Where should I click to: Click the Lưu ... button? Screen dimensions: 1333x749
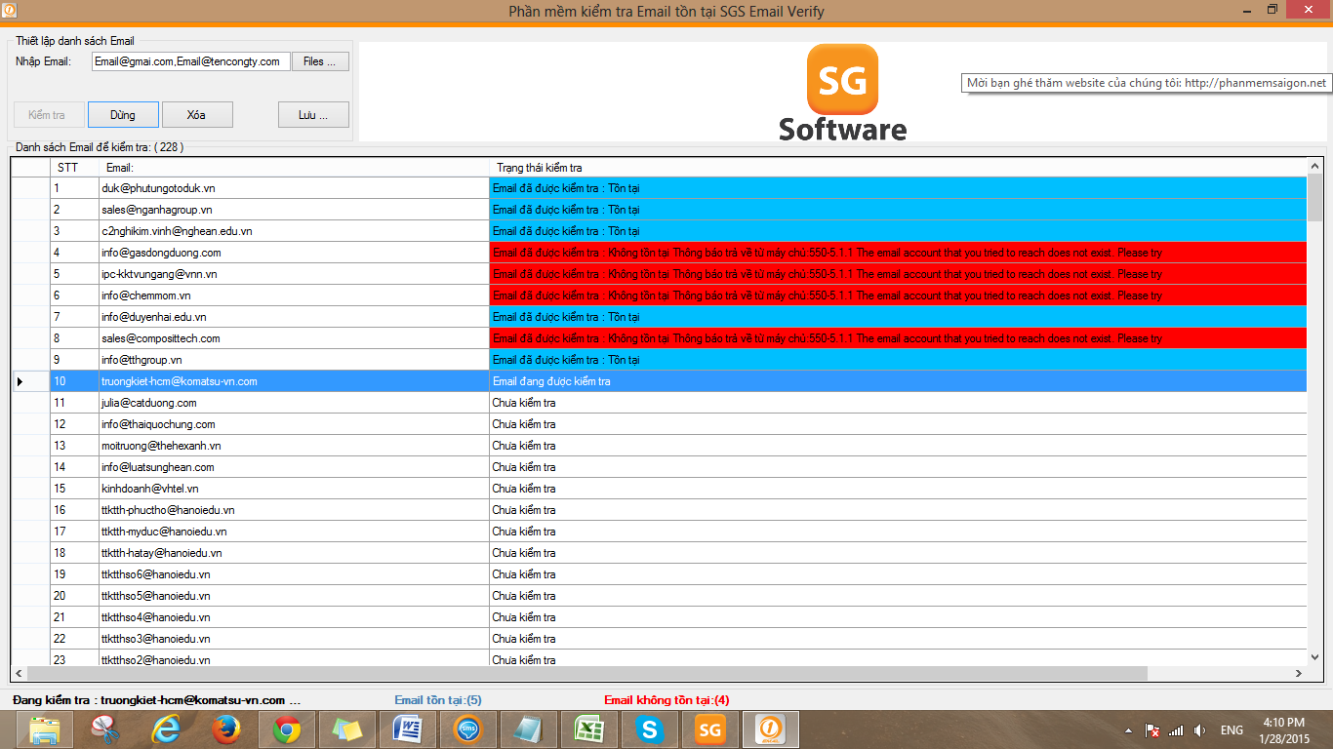coord(313,115)
